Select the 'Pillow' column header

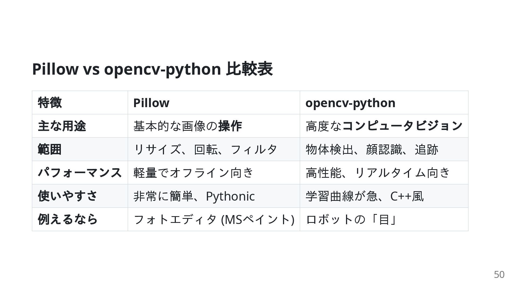pos(151,103)
